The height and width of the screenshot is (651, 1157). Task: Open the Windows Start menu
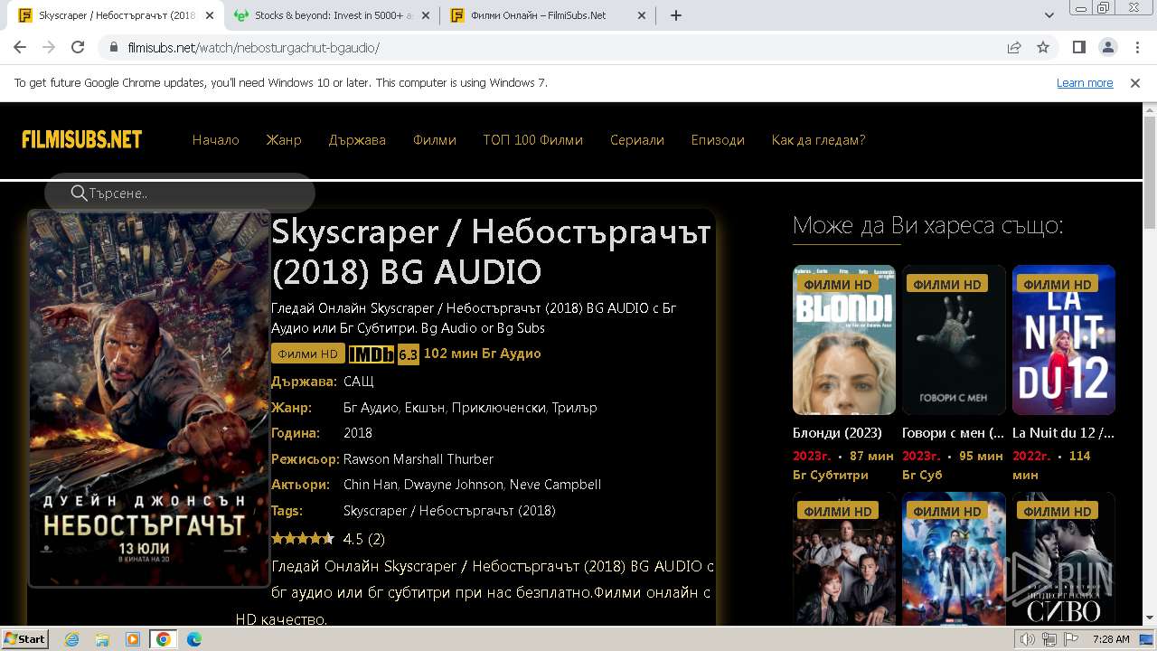24,638
